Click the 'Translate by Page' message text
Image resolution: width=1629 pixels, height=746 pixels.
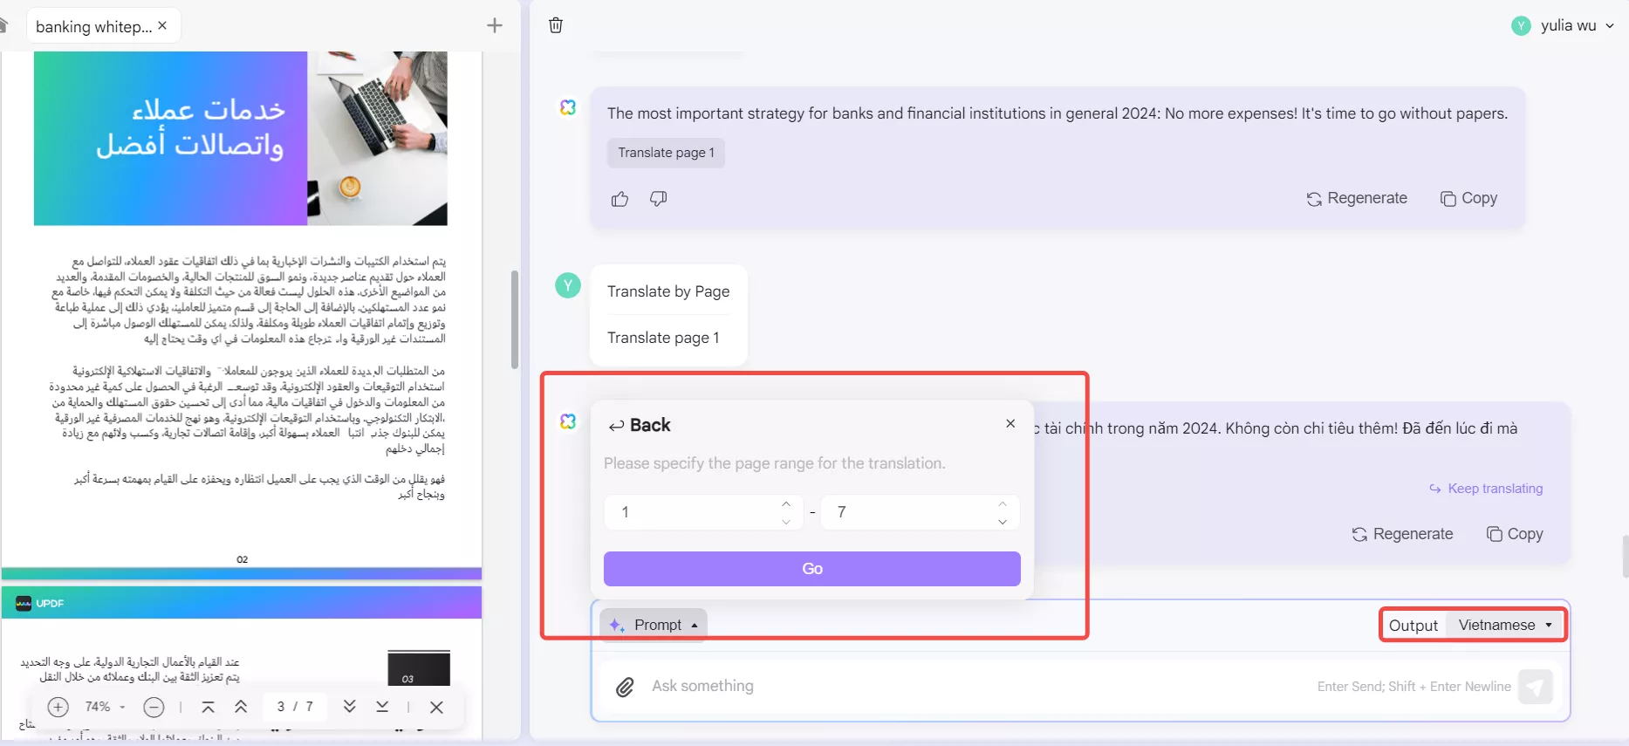pos(668,291)
